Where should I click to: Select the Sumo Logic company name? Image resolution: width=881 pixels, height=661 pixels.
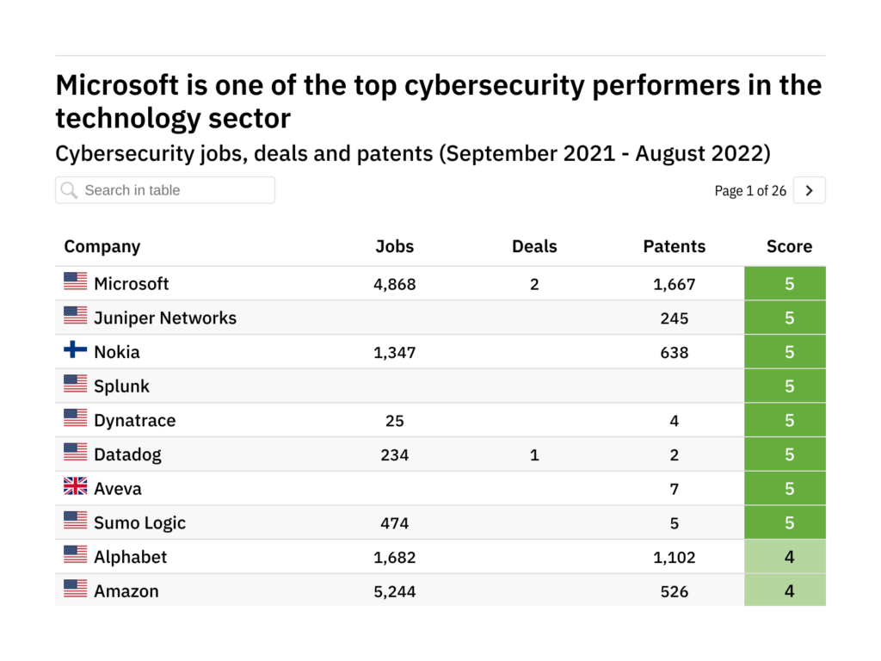click(139, 523)
